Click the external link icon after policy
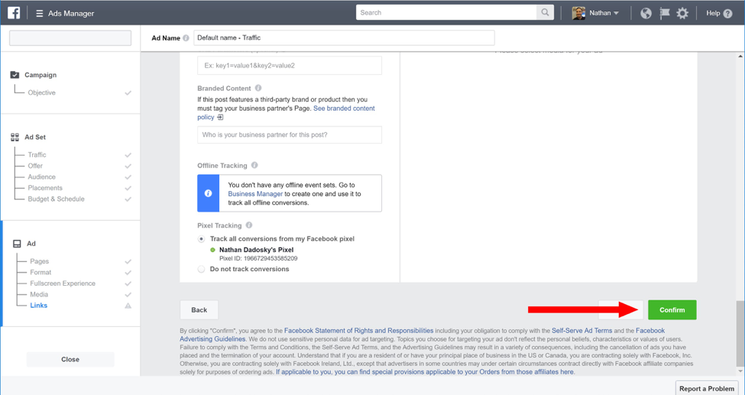Screen dimensions: 745x395 coord(220,117)
